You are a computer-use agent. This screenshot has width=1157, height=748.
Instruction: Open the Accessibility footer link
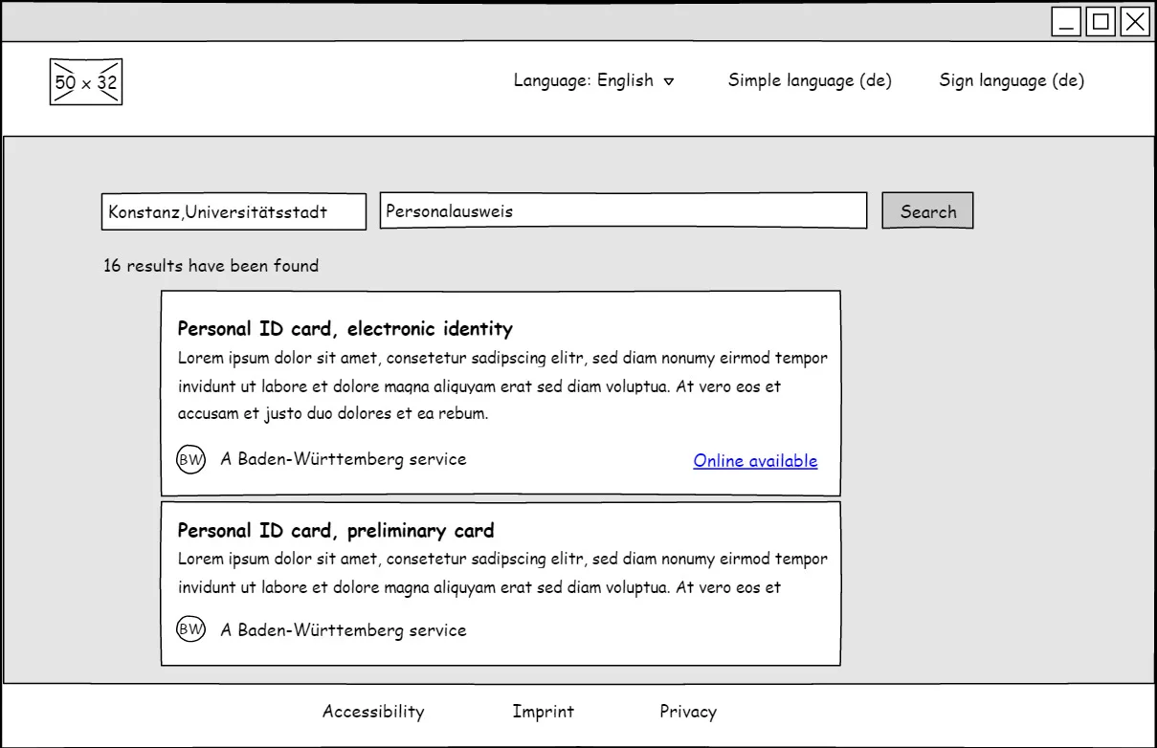(373, 712)
